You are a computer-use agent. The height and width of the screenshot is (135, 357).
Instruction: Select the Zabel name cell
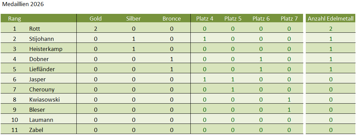(x=36, y=130)
